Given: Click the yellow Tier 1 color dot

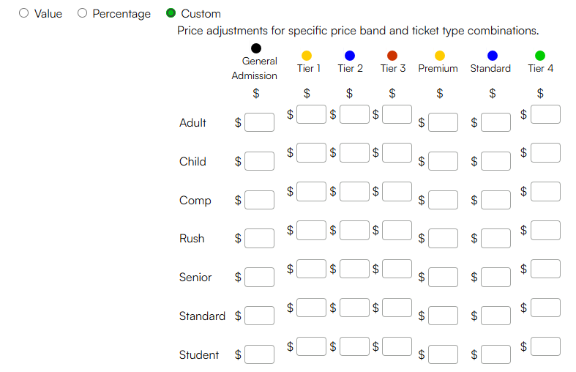Looking at the screenshot, I should tap(307, 56).
